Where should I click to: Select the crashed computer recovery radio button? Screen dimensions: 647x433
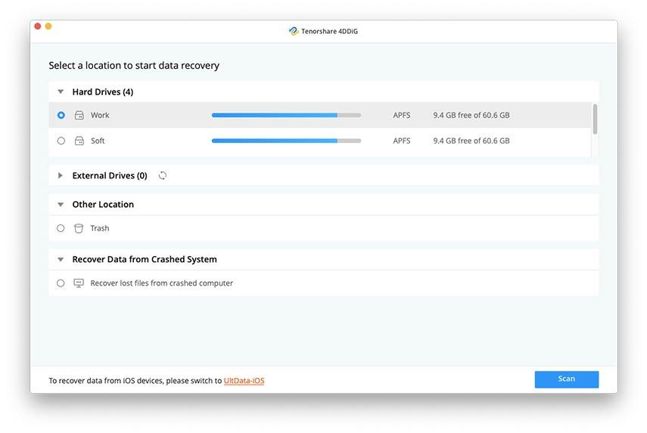61,283
